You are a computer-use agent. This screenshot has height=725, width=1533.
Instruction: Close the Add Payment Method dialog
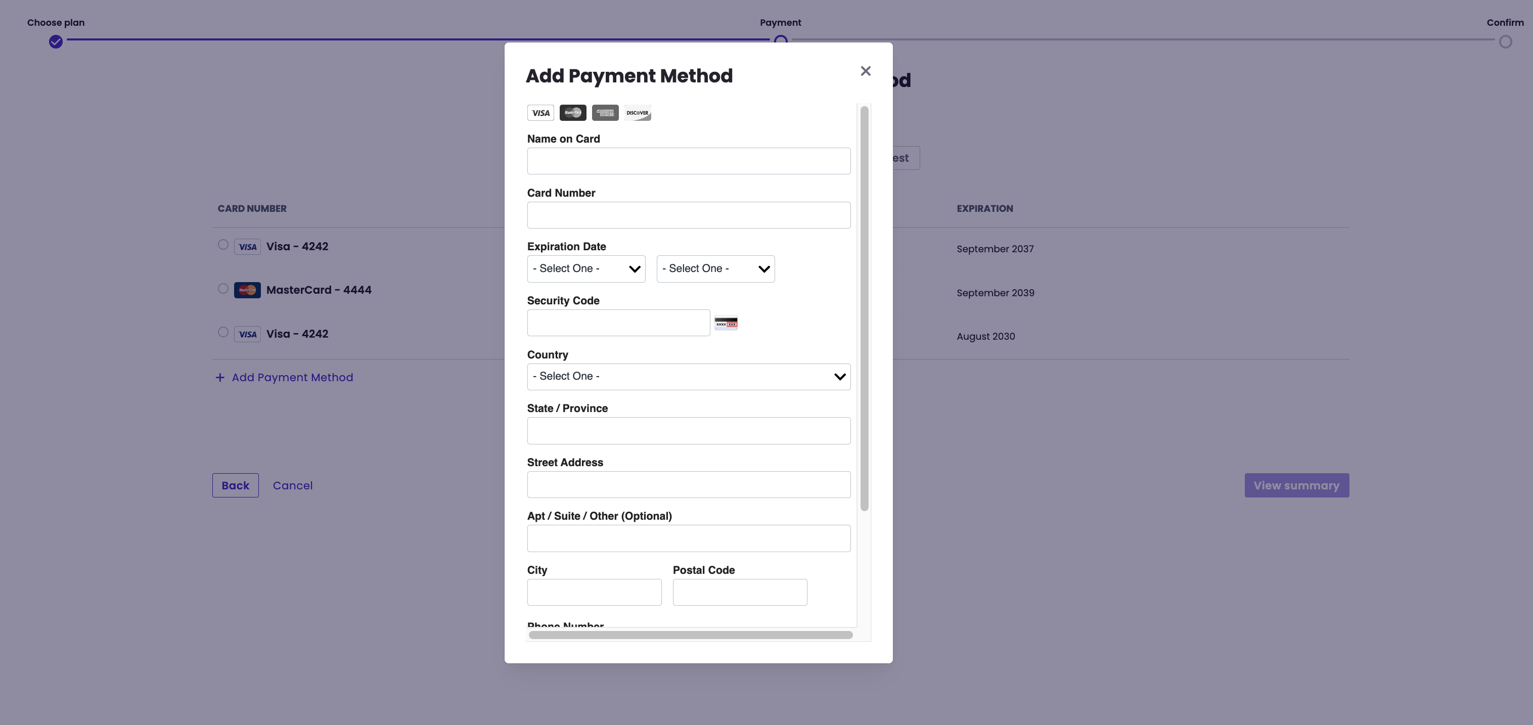click(865, 71)
